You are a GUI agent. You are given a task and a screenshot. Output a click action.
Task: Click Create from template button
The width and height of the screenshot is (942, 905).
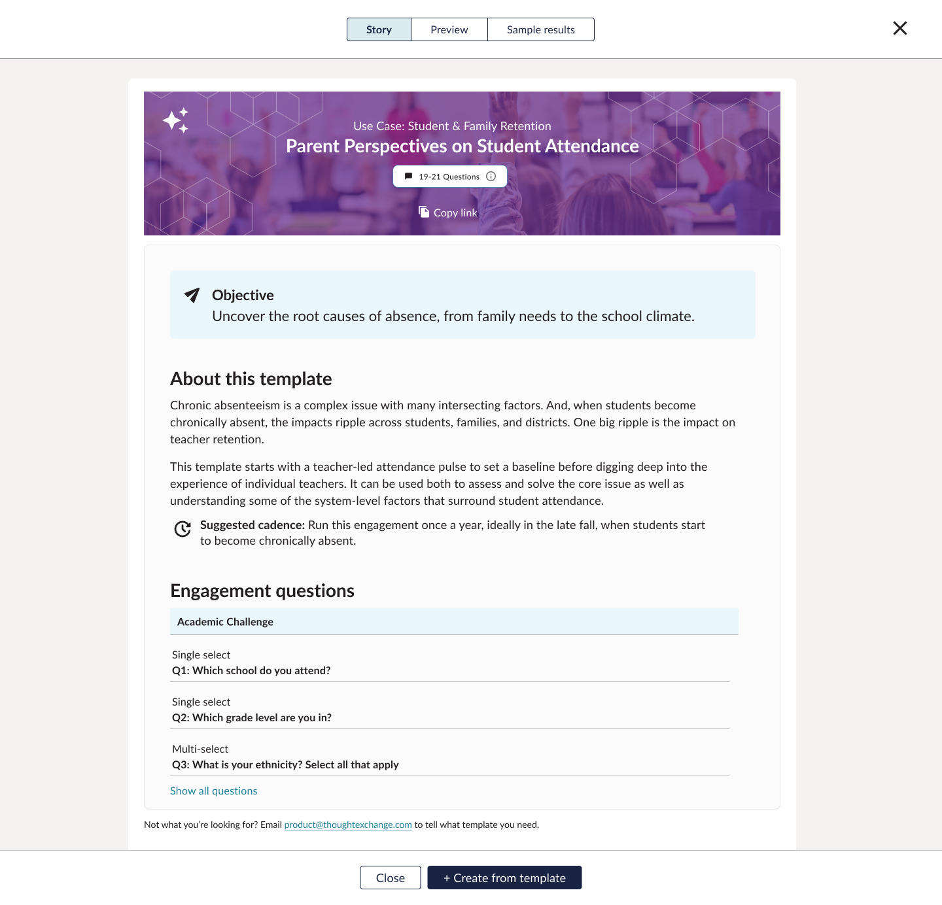pyautogui.click(x=504, y=878)
